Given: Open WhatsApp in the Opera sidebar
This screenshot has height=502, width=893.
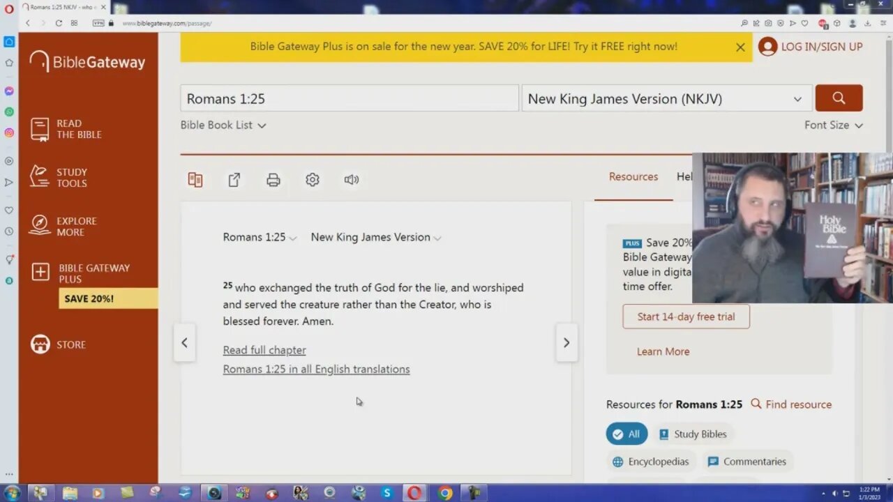Looking at the screenshot, I should click(9, 112).
